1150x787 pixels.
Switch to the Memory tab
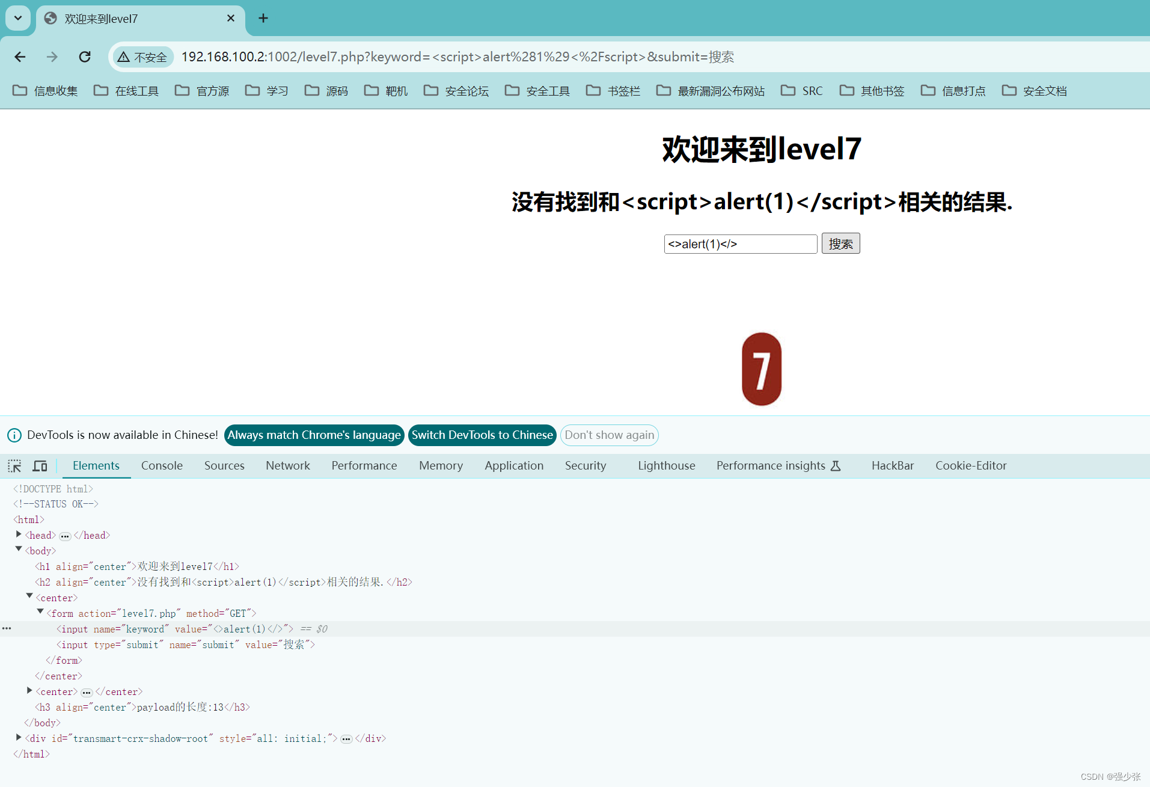(x=441, y=466)
